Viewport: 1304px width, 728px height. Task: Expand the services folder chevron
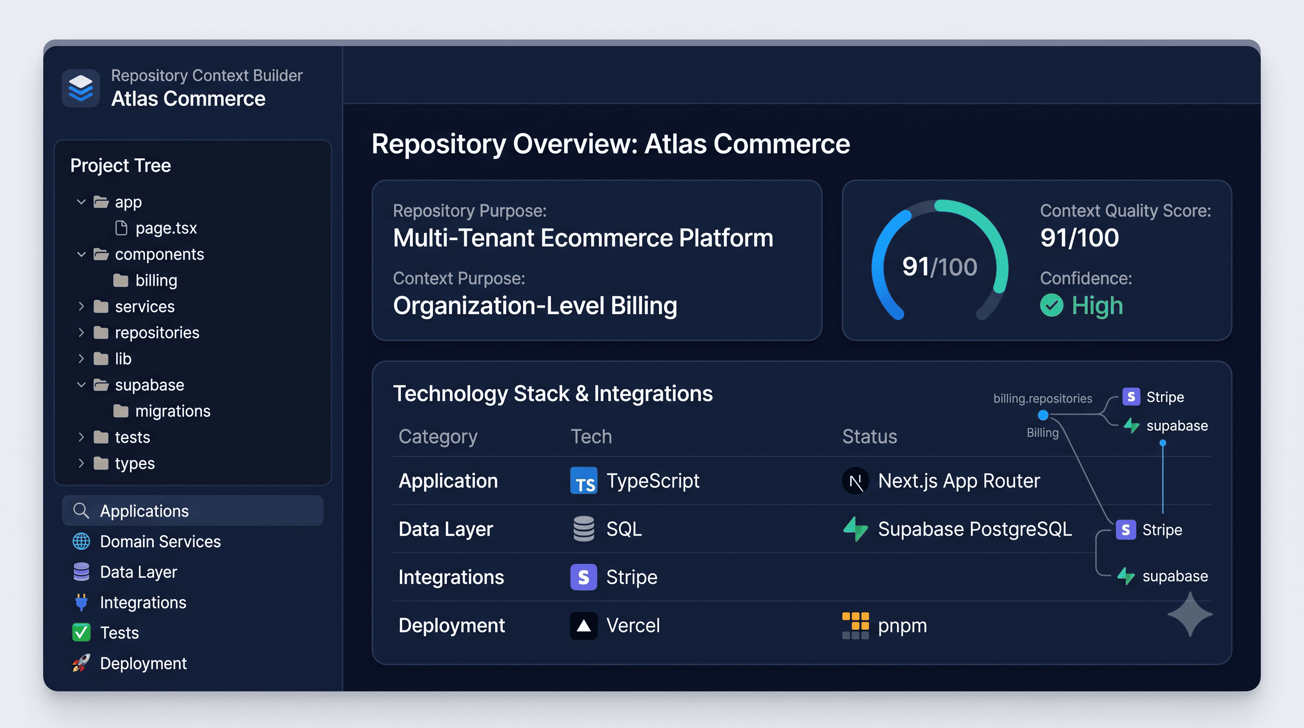coord(81,306)
